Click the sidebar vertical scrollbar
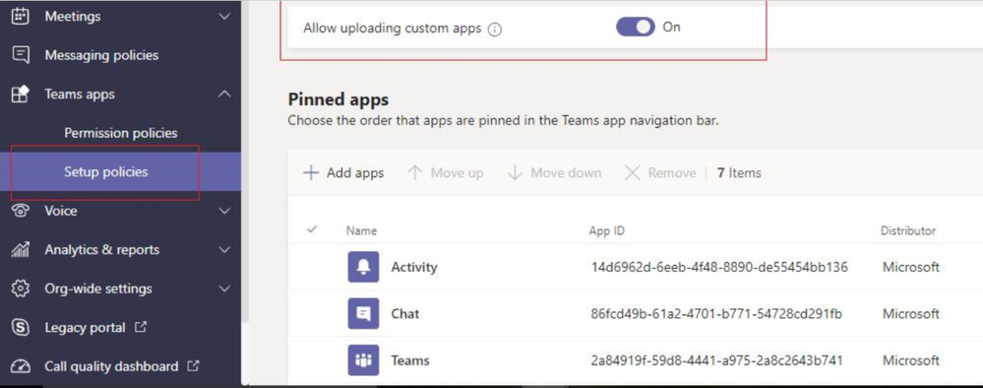 [245, 162]
